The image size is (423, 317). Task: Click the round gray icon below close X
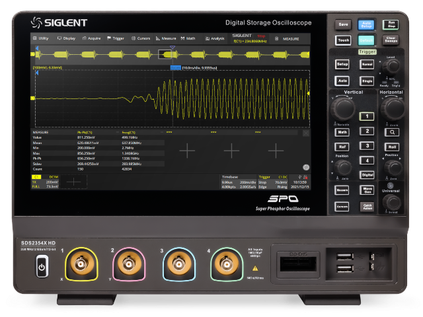(x=306, y=167)
